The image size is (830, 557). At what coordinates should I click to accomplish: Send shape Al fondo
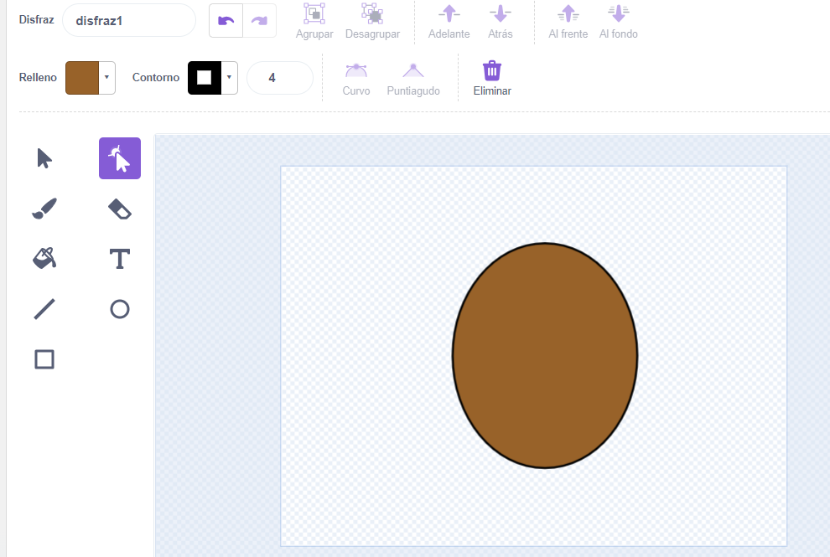click(x=618, y=21)
